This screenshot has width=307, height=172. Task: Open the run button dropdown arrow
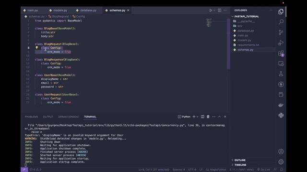pyautogui.click(x=214, y=11)
